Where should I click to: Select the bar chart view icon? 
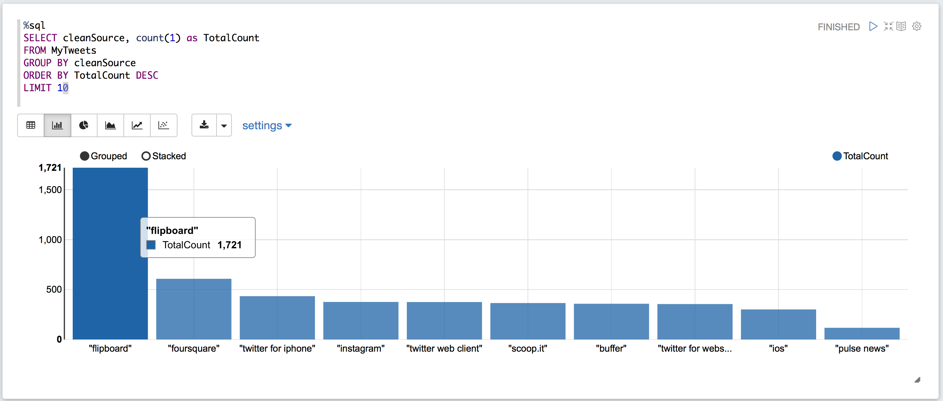coord(57,126)
